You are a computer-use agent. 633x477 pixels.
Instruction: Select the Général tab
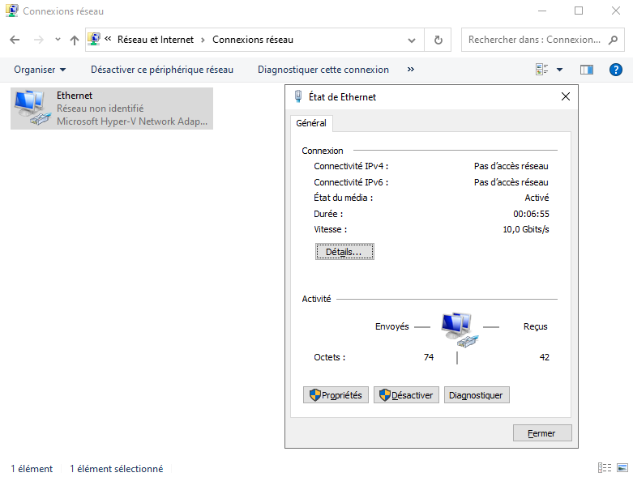click(311, 123)
